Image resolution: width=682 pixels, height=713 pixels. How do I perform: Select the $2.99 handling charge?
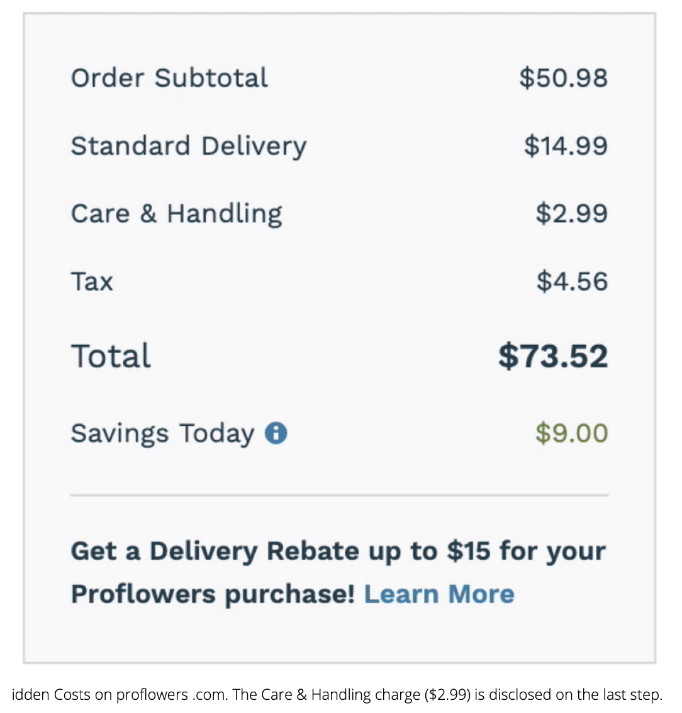click(572, 213)
